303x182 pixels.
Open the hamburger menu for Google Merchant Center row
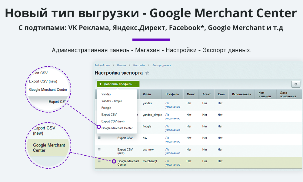tap(99, 161)
